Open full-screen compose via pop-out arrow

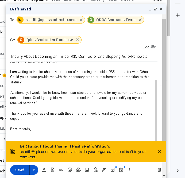(x=156, y=9)
